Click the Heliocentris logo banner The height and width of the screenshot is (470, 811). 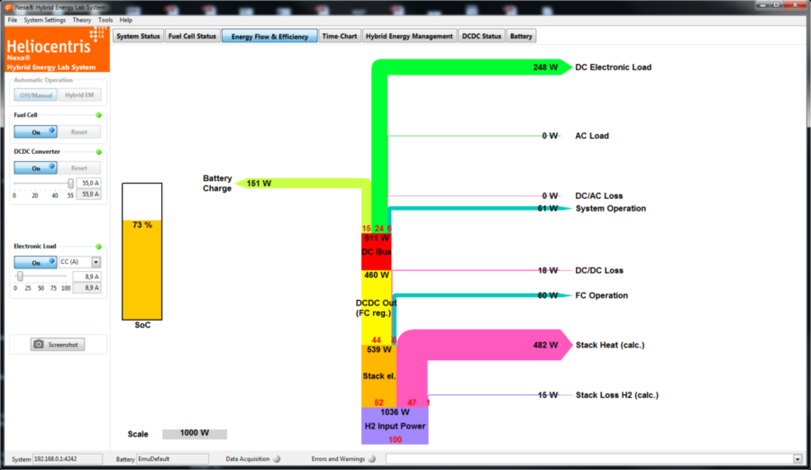[57, 50]
